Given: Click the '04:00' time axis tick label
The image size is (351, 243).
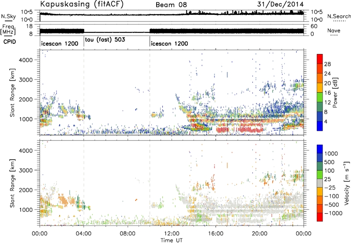Looking at the screenshot, I should coord(84,234).
